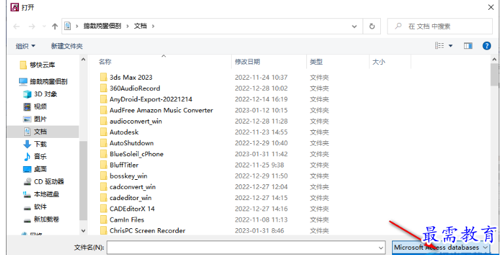502x255 pixels.
Task: Sort by 名称 column header
Action: 105,61
